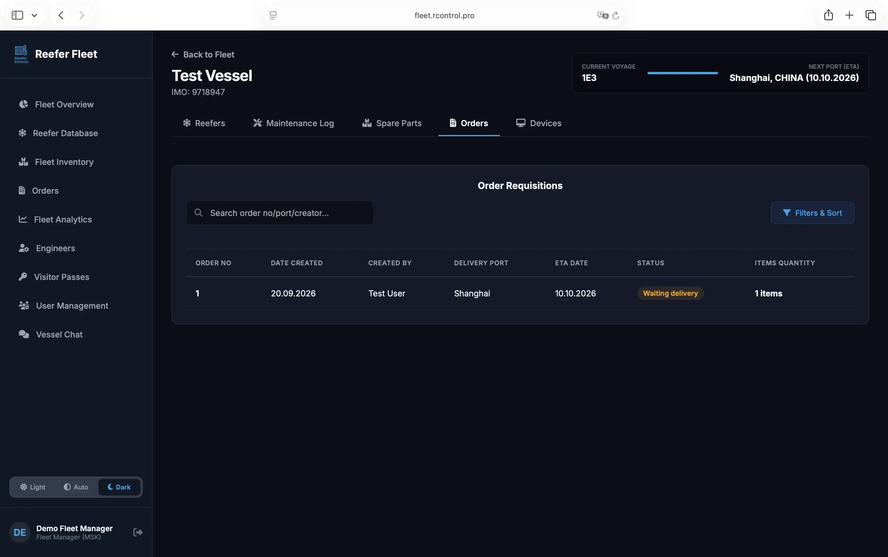
Task: Click the current voyage progress bar
Action: pyautogui.click(x=683, y=73)
